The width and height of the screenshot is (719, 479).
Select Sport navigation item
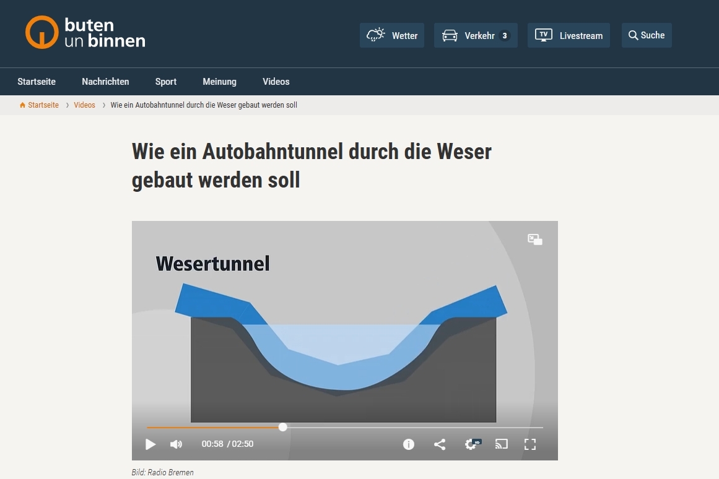(166, 82)
